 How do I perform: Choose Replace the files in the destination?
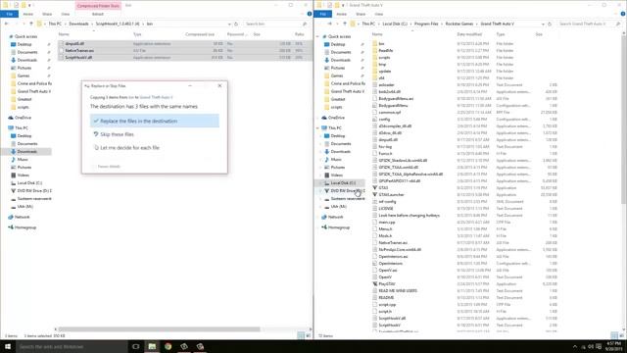155,121
